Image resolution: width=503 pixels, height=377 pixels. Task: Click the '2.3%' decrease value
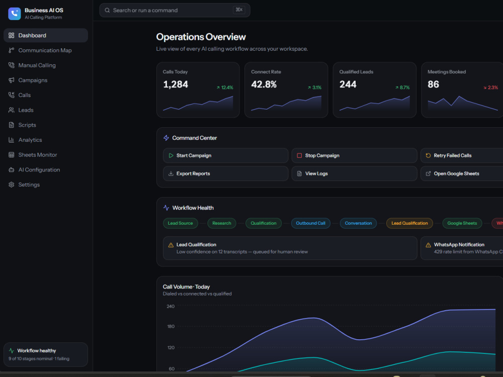tap(493, 87)
